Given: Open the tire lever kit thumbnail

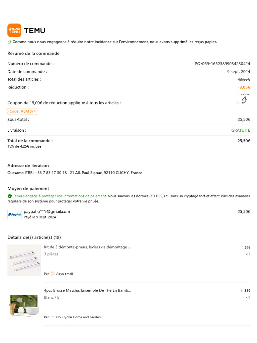Looking at the screenshot, I should click(x=24, y=260).
